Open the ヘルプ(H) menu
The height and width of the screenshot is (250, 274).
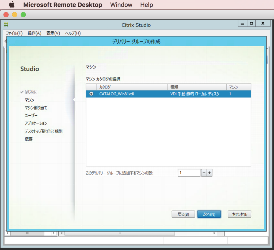pyautogui.click(x=73, y=33)
